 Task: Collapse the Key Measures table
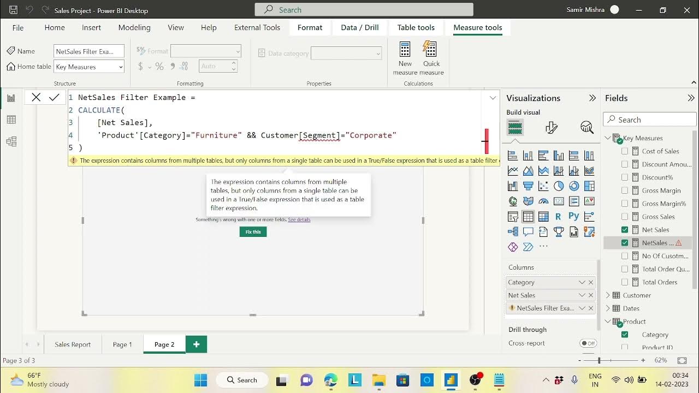(608, 138)
